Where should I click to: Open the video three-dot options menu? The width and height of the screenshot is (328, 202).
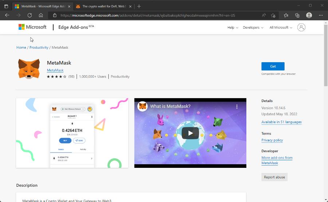click(x=237, y=106)
